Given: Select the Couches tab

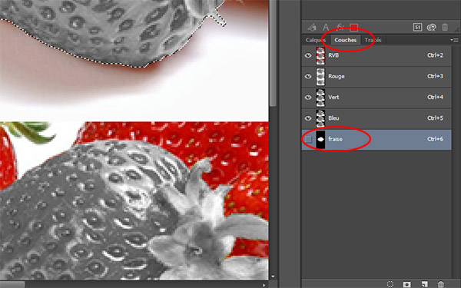Looking at the screenshot, I should pyautogui.click(x=346, y=40).
